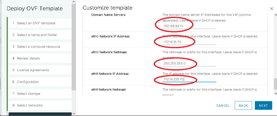
Task: Jump to step 8 Select networks
Action: pos(30,105)
